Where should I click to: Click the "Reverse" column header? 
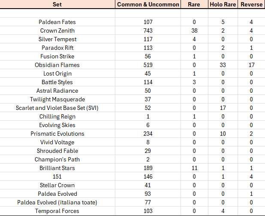coord(251,4)
